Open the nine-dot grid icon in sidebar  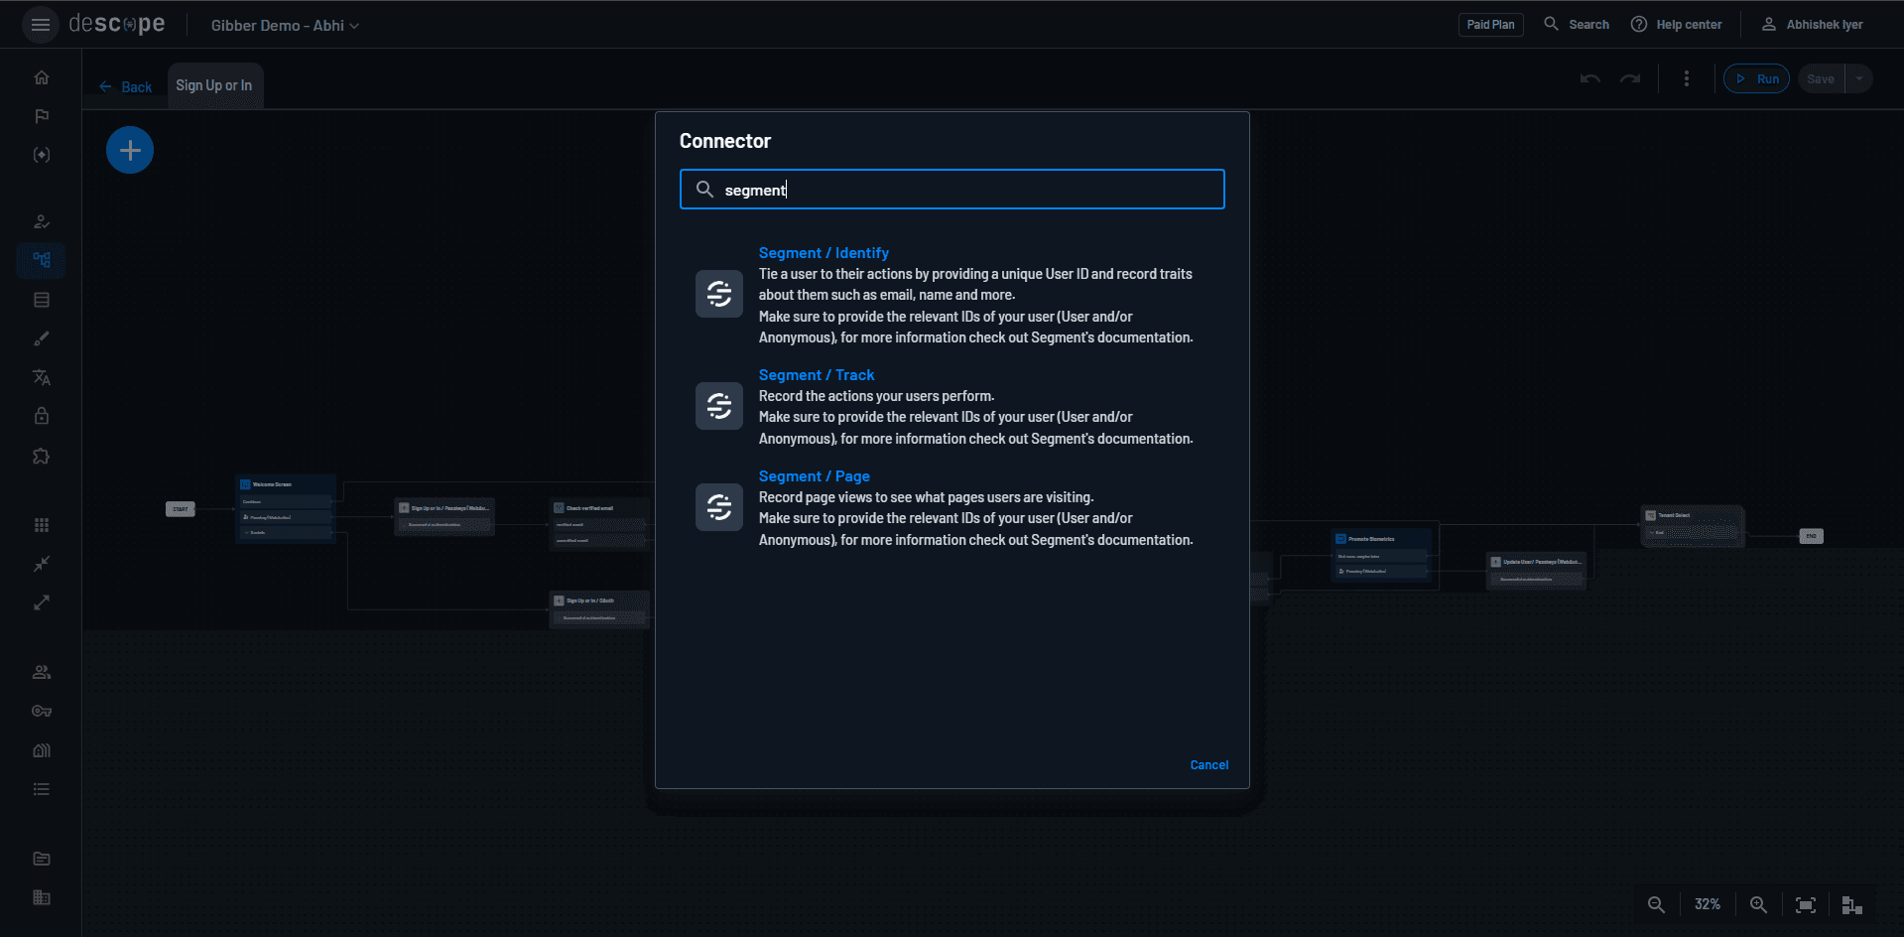(42, 525)
